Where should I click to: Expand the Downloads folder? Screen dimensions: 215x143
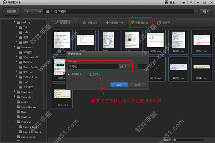point(15,91)
